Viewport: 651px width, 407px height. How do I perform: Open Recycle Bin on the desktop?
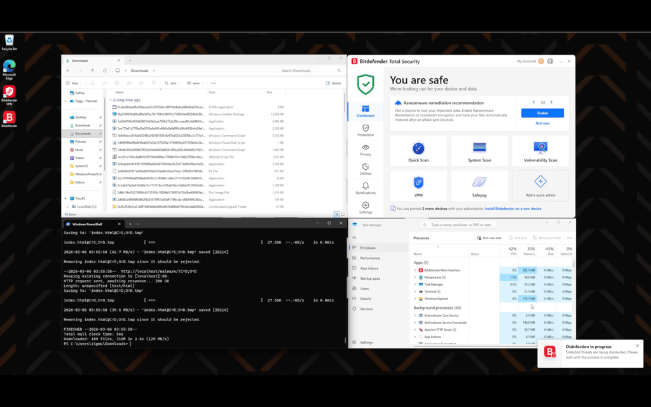pyautogui.click(x=9, y=43)
